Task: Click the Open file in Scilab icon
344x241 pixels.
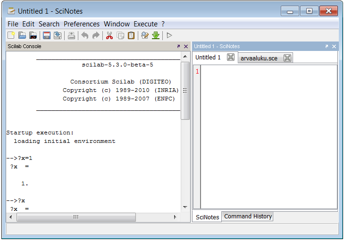Action: [33, 35]
